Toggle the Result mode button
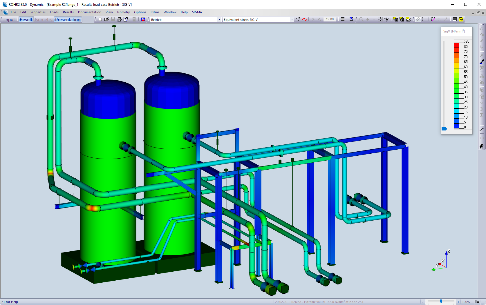This screenshot has height=305, width=486. tap(26, 20)
